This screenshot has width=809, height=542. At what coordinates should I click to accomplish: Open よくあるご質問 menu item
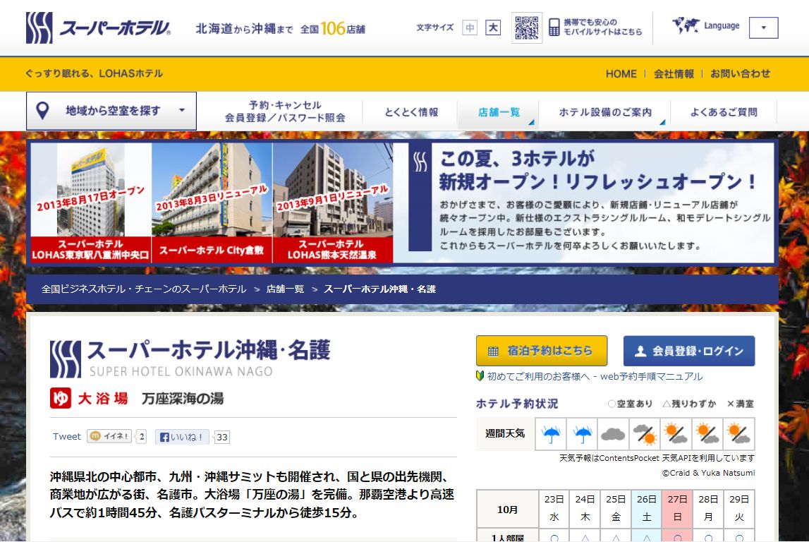click(x=724, y=112)
